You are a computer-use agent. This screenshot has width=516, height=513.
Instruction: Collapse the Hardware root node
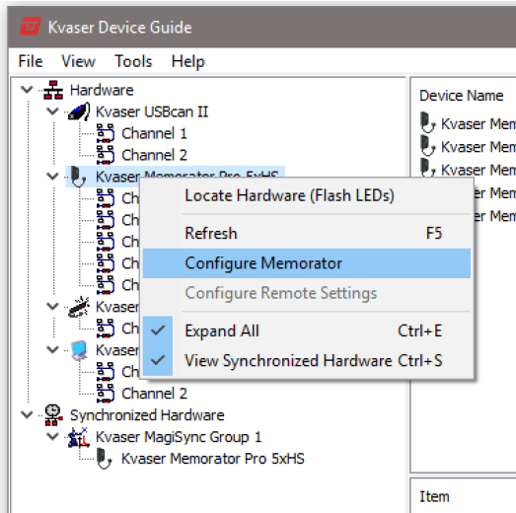pos(27,90)
